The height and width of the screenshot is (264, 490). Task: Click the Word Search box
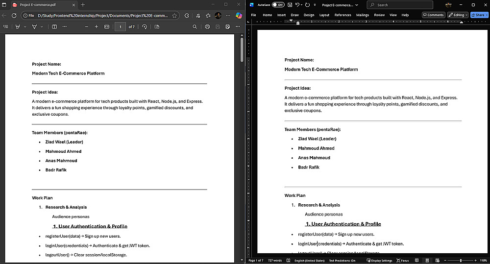(400, 5)
